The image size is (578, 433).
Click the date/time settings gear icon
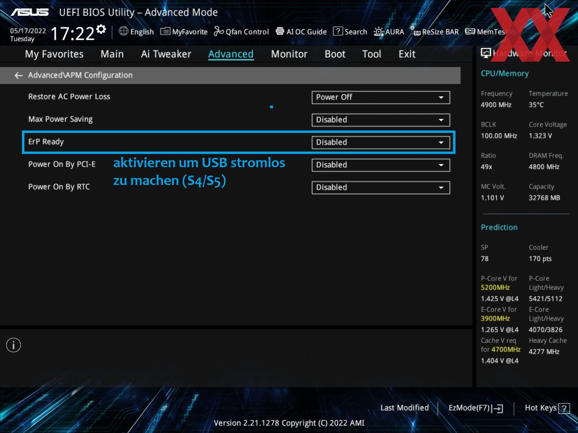coord(101,29)
